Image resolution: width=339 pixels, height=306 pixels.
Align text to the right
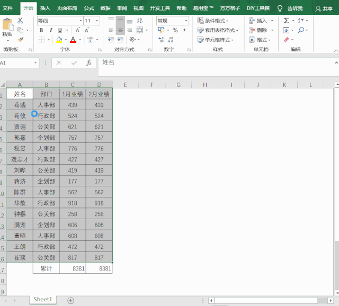pos(130,30)
